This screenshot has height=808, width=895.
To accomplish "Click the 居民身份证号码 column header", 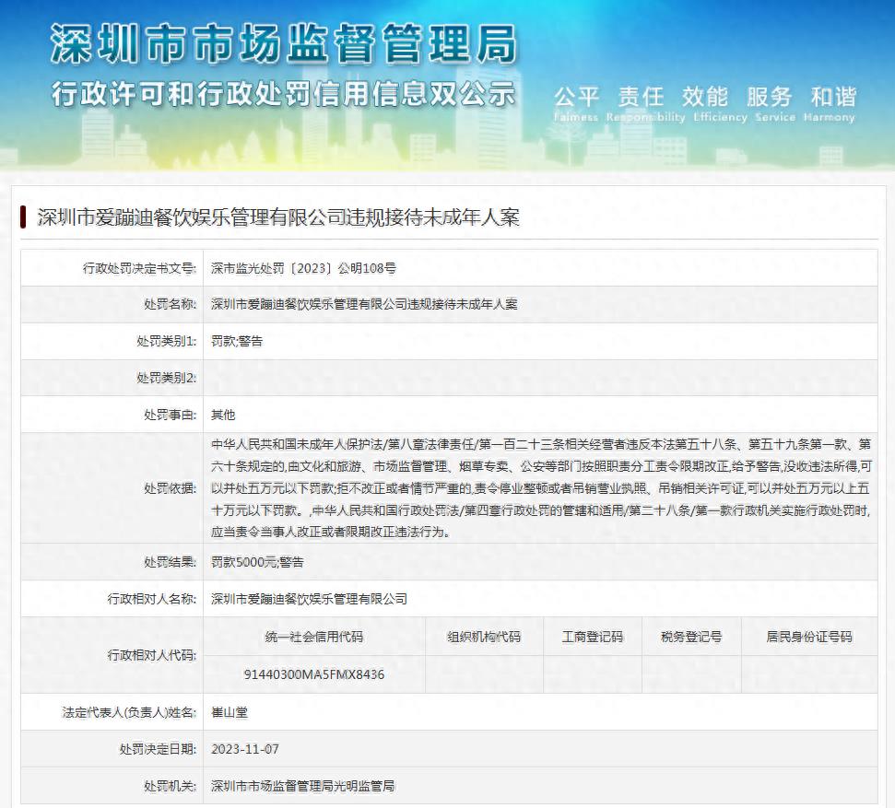I will (x=809, y=637).
